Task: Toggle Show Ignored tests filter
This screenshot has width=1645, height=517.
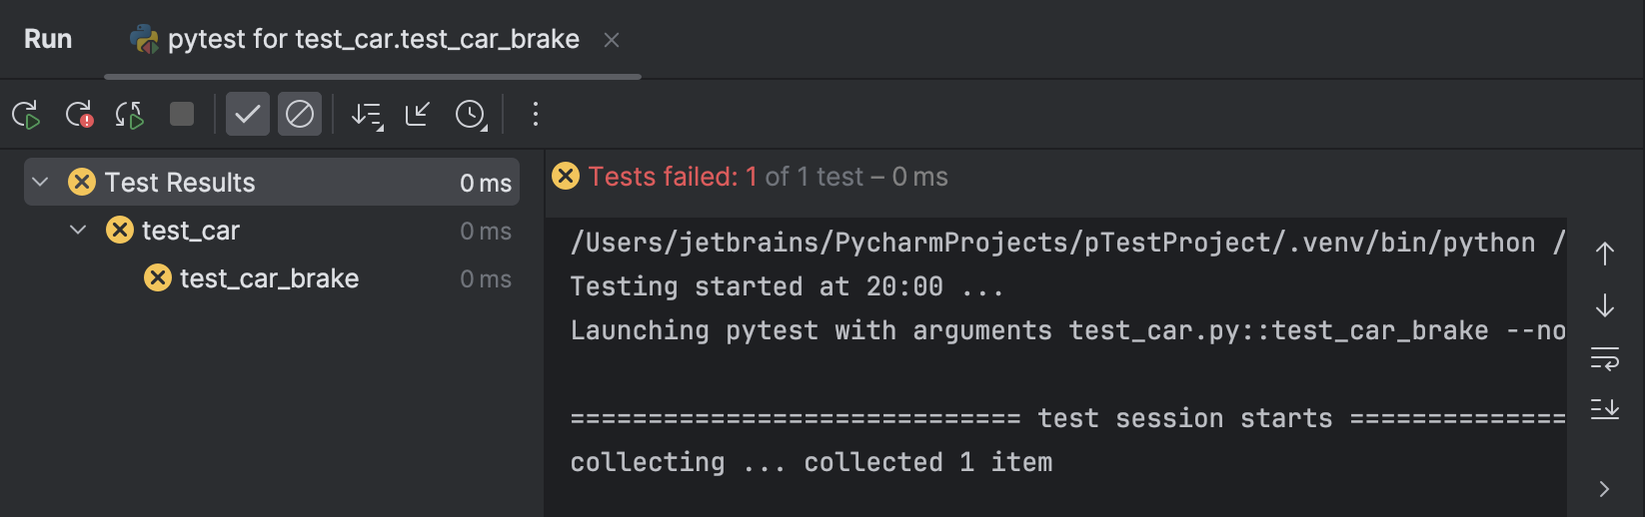Action: click(x=300, y=115)
